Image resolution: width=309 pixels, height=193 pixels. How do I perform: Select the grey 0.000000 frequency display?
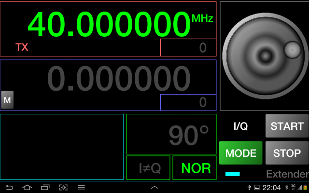(x=119, y=78)
